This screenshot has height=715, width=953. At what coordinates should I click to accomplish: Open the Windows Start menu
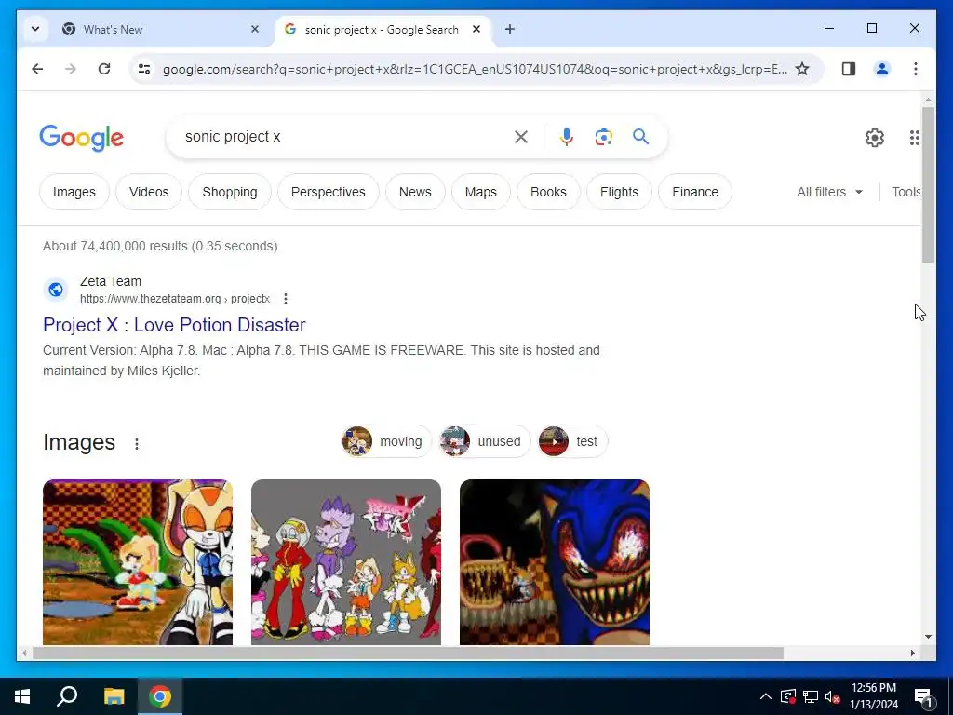[22, 696]
